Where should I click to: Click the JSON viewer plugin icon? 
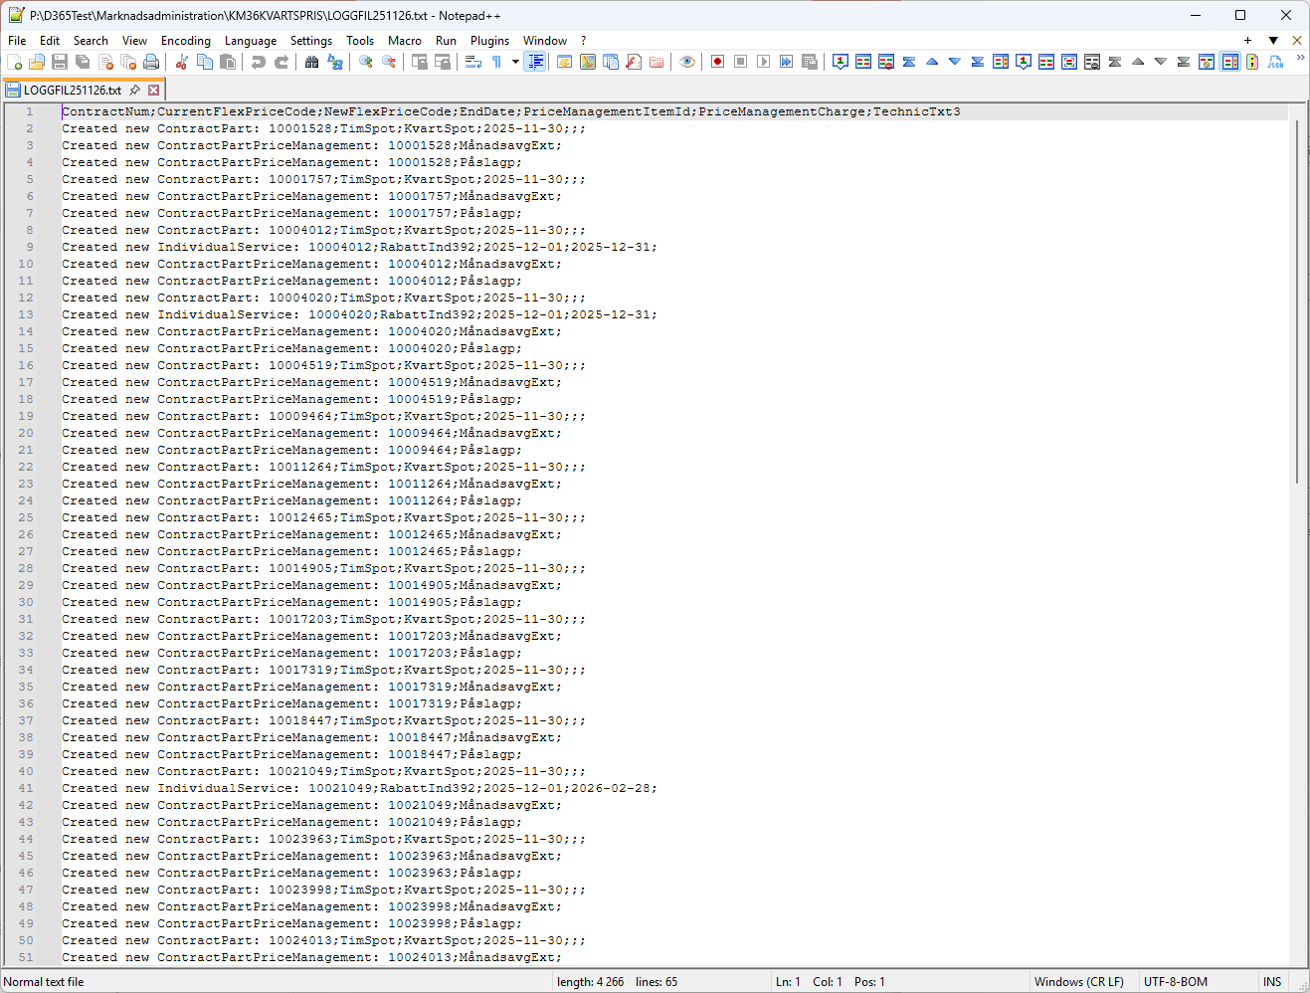point(1275,62)
